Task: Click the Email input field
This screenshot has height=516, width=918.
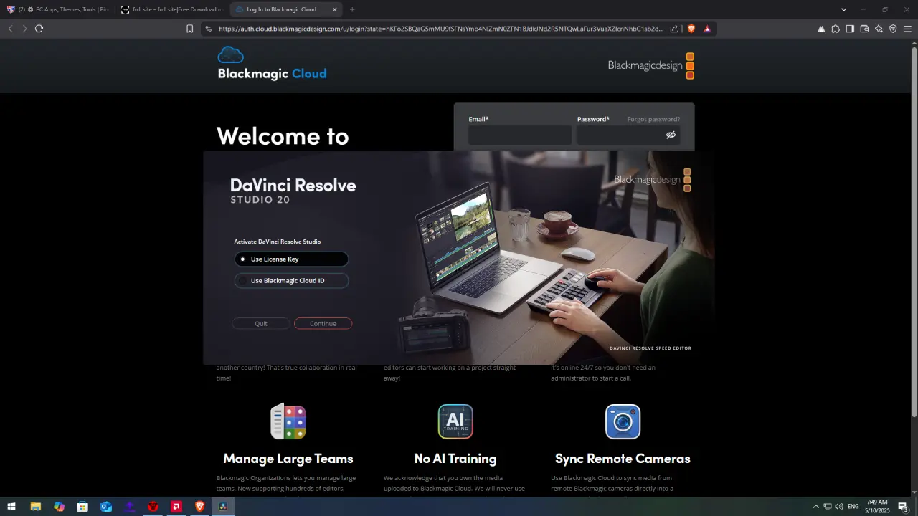Action: tap(520, 135)
